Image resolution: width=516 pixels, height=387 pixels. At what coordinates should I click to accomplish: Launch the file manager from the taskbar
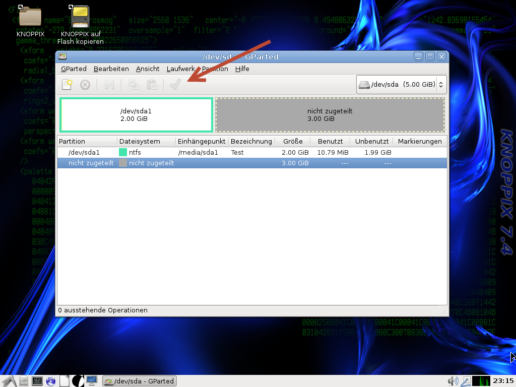click(x=24, y=381)
